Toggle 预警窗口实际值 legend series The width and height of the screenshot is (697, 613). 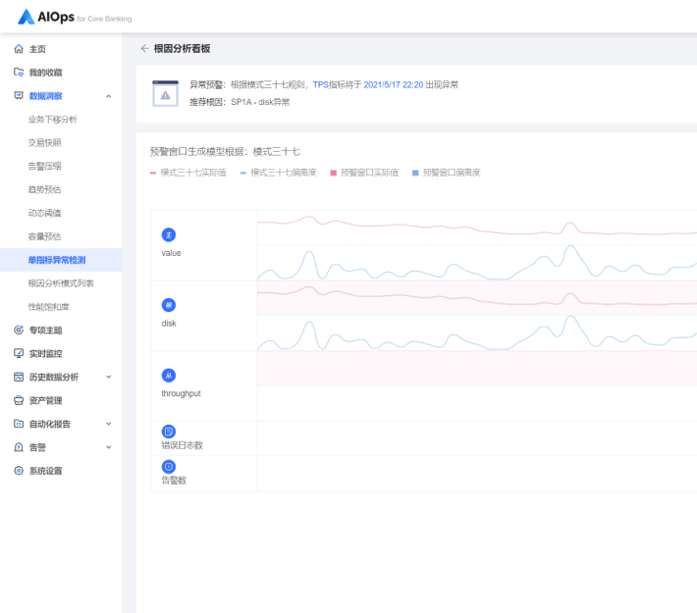tap(364, 173)
